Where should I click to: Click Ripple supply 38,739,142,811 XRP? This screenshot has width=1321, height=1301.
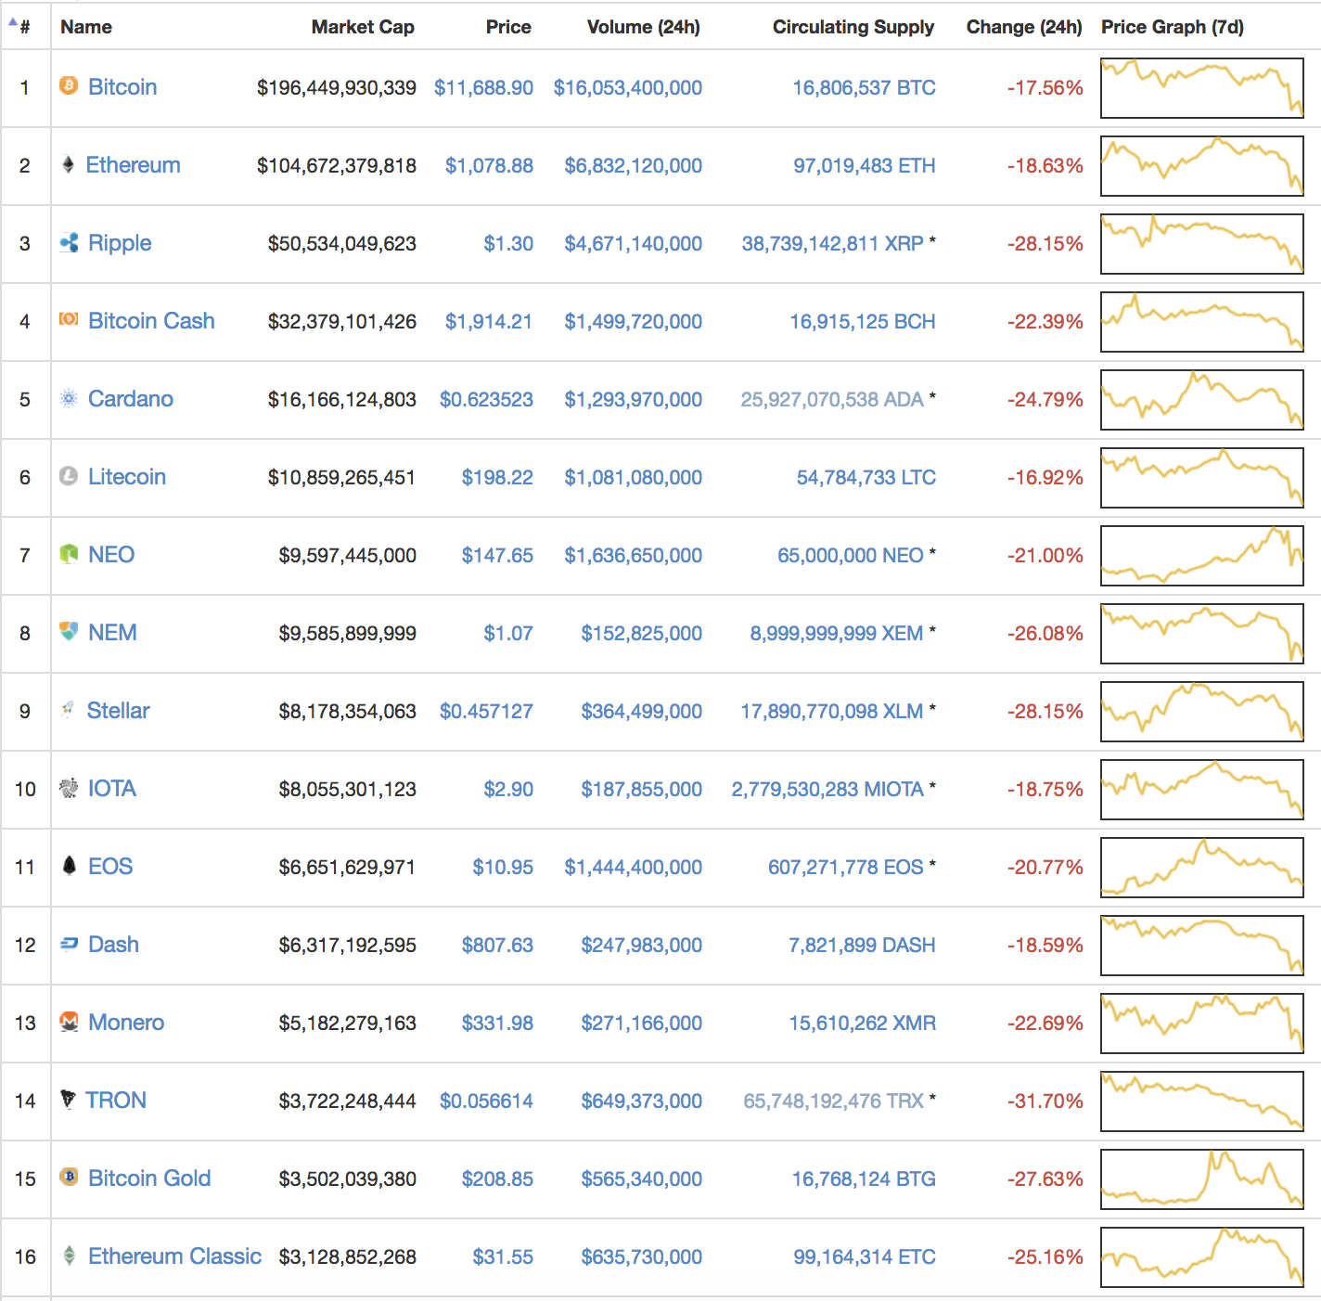click(833, 243)
